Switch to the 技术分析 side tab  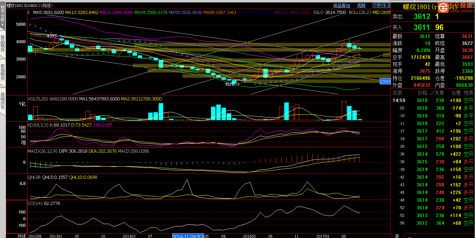click(x=3, y=16)
